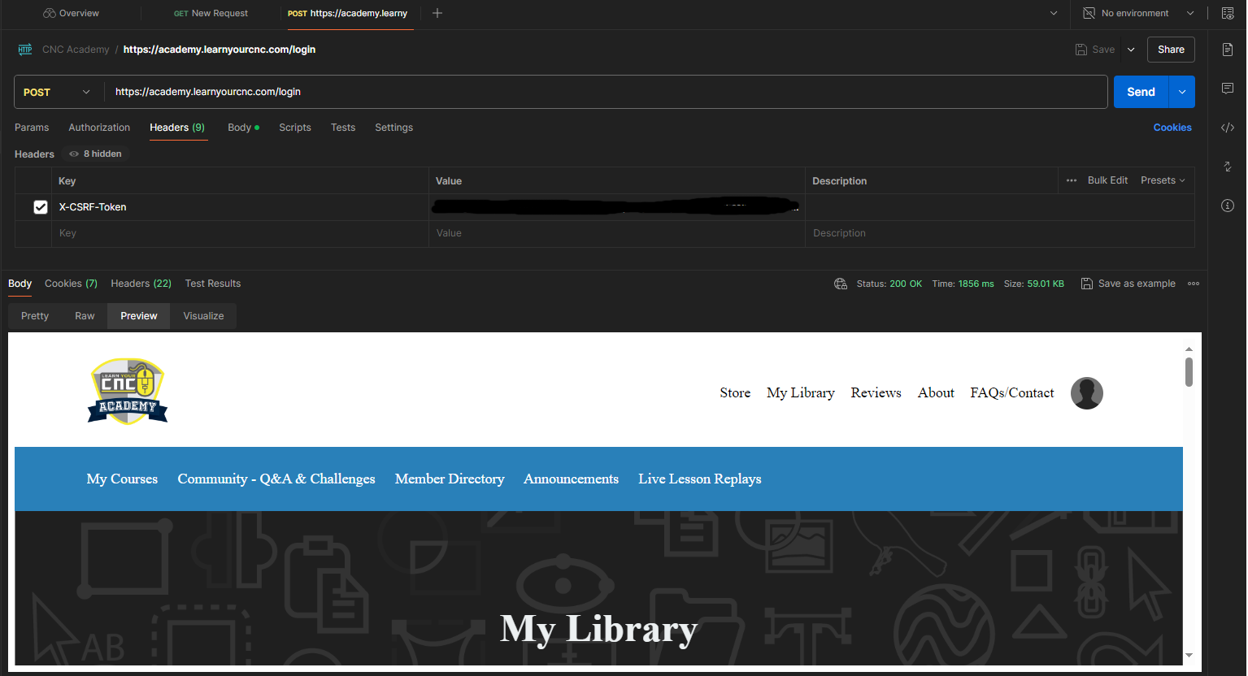Open the My Library nav link
The height and width of the screenshot is (676, 1248).
[x=801, y=393]
